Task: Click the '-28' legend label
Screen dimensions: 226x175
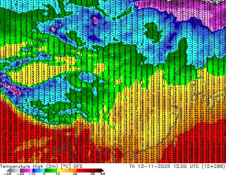Action: tap(7, 174)
